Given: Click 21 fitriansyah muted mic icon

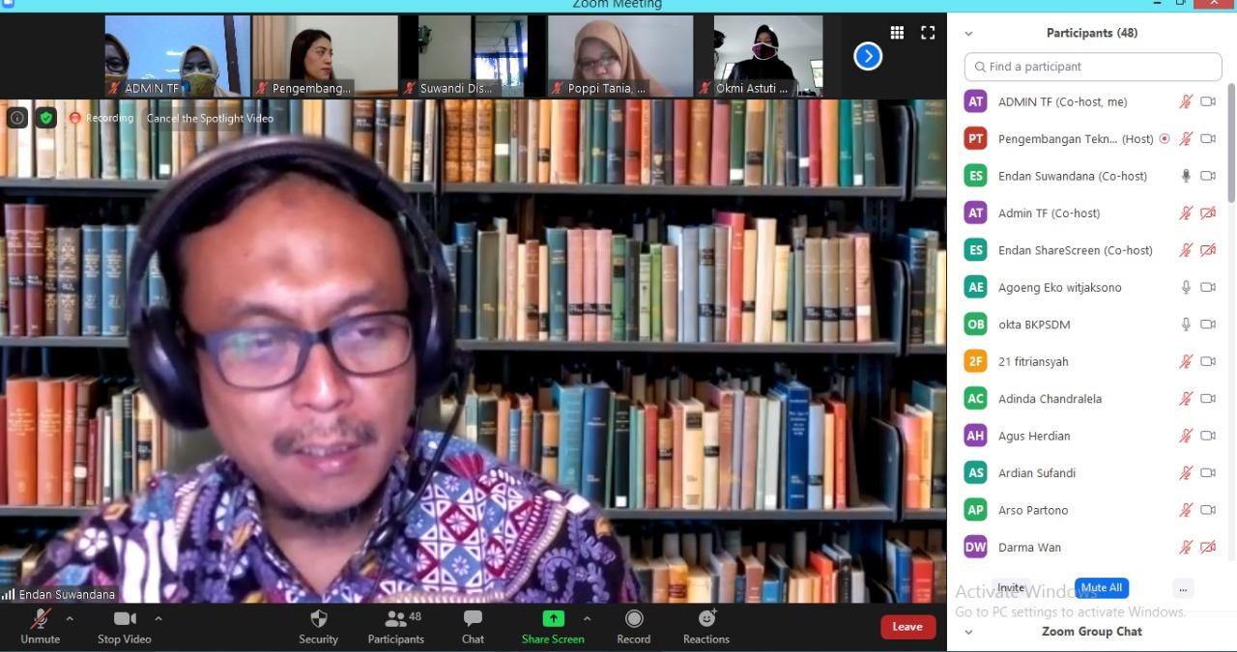Looking at the screenshot, I should pos(1186,361).
